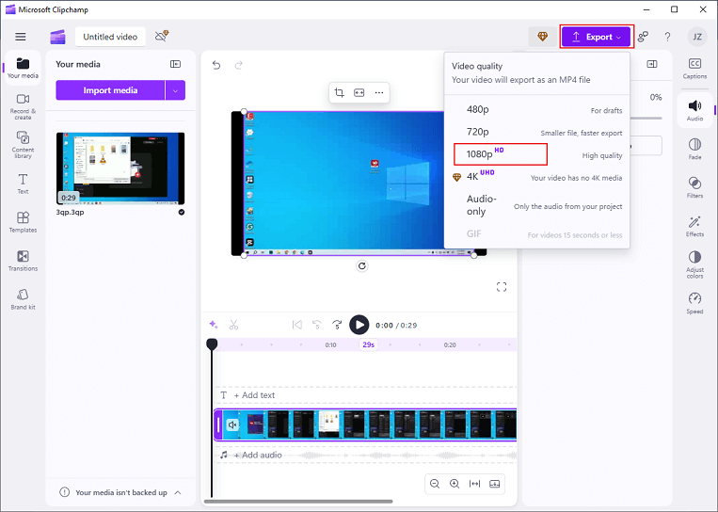Open the Text panel in sidebar

[x=23, y=184]
